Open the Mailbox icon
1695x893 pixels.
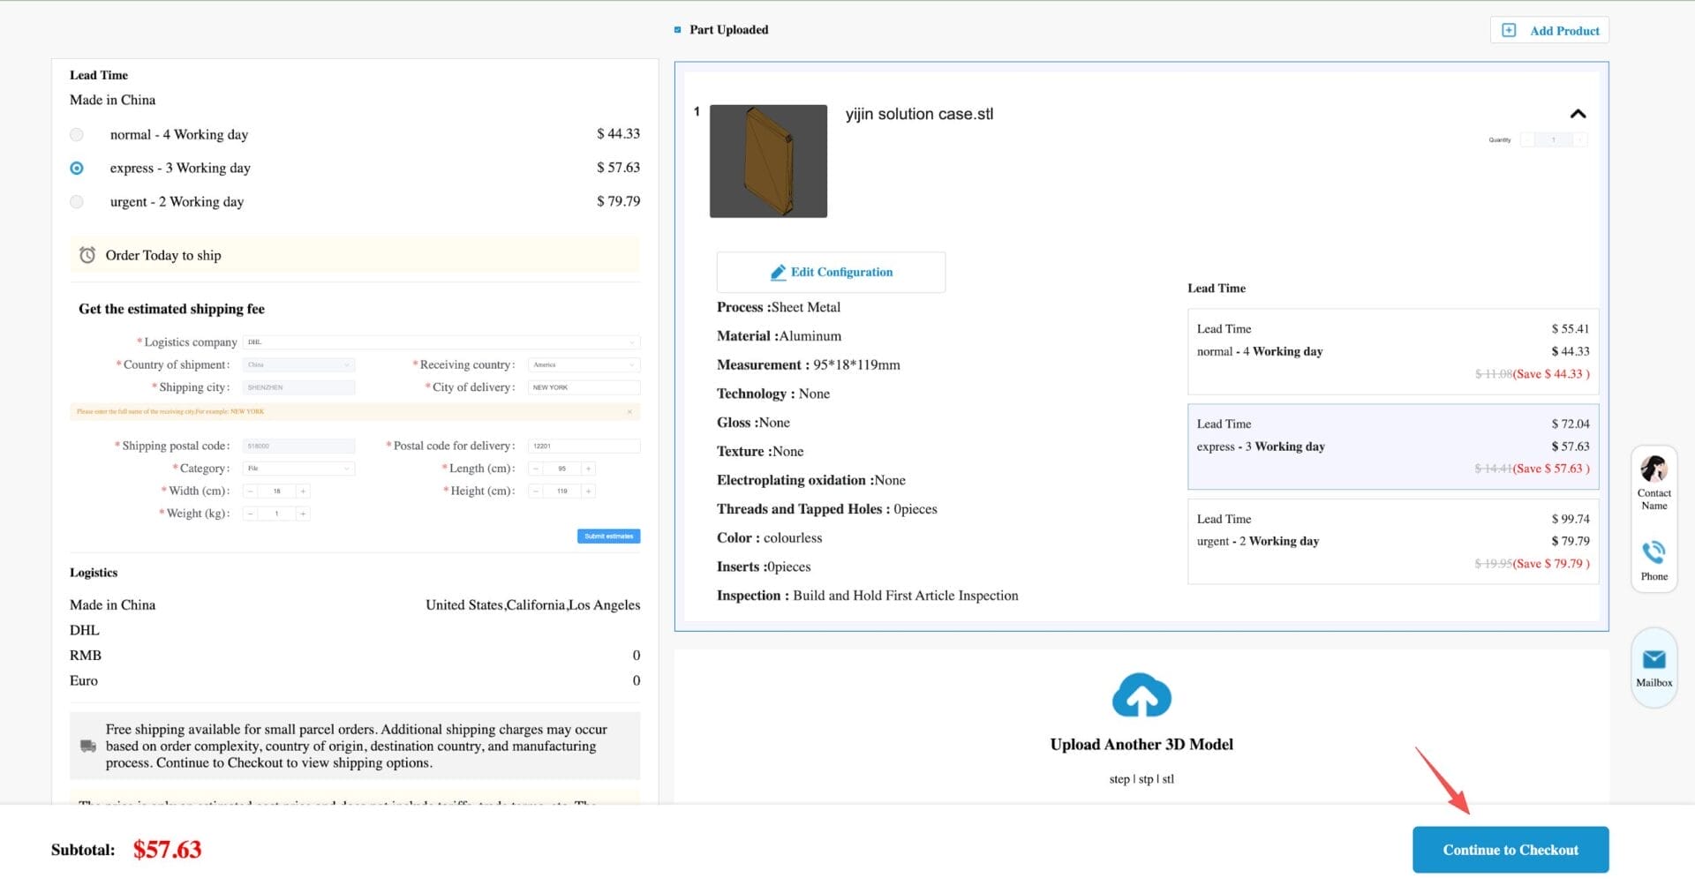pos(1653,658)
